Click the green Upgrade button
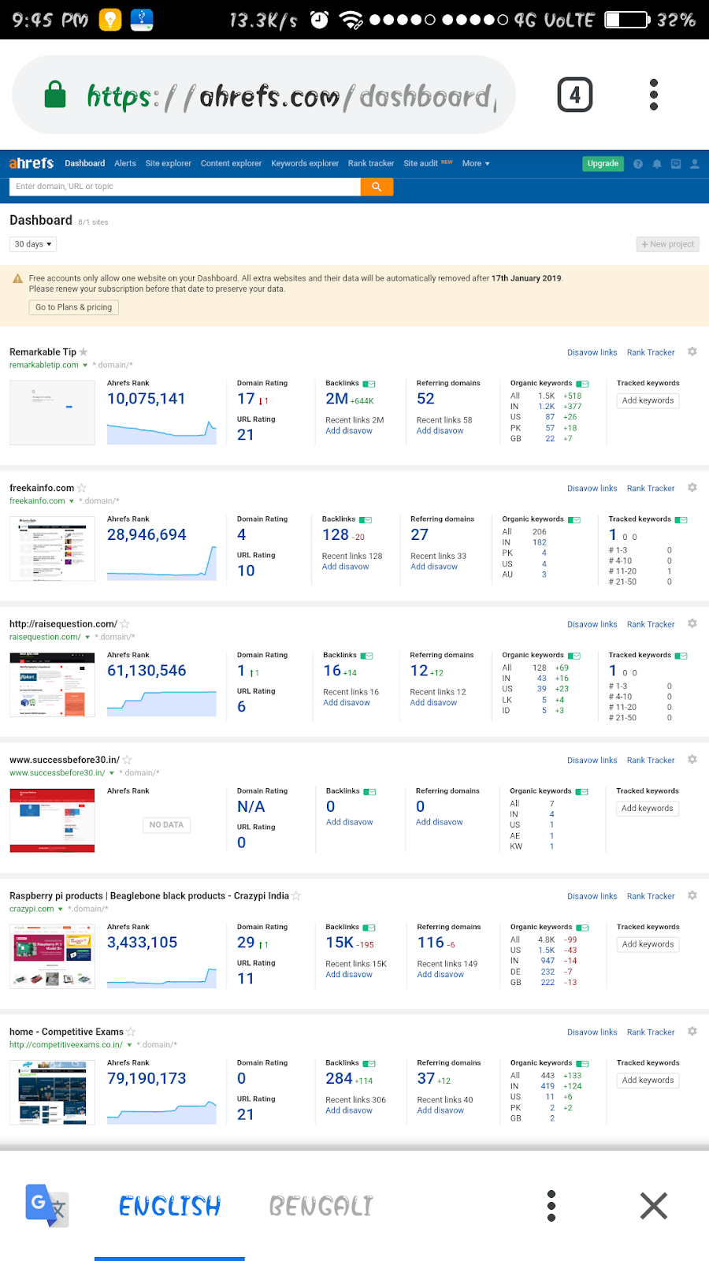Screen dimensions: 709x1261 coord(603,164)
